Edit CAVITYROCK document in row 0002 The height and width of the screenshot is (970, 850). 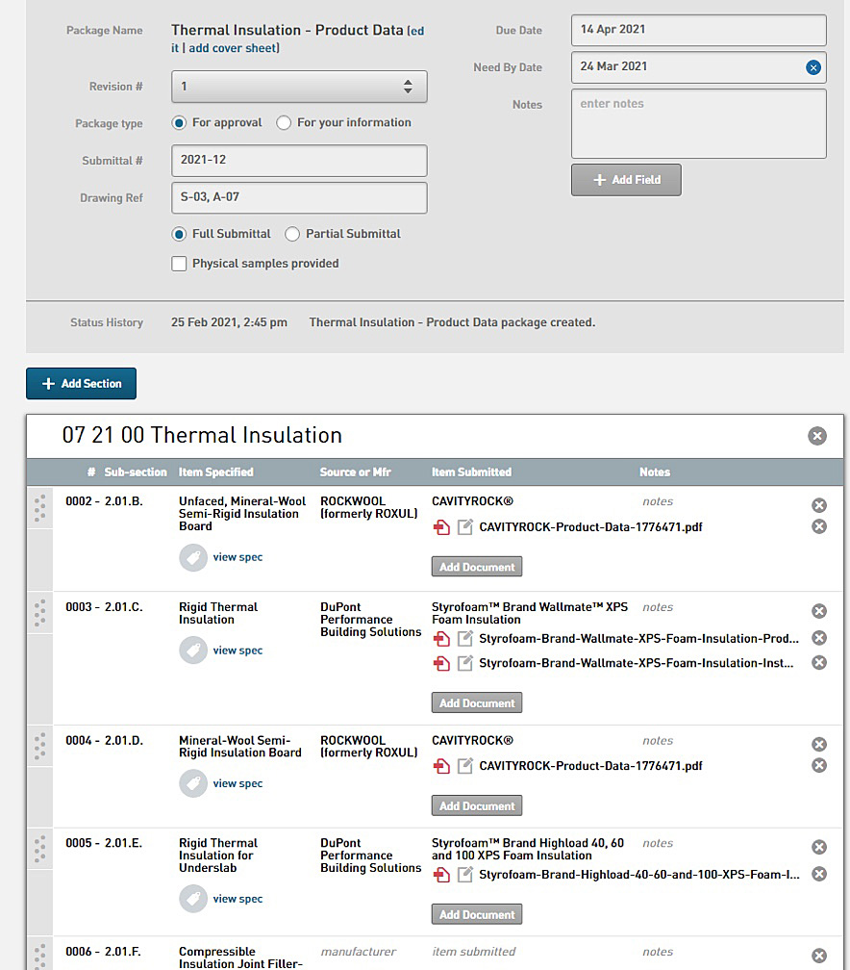tap(464, 527)
